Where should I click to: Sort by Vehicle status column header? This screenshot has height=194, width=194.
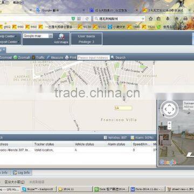[85, 144]
